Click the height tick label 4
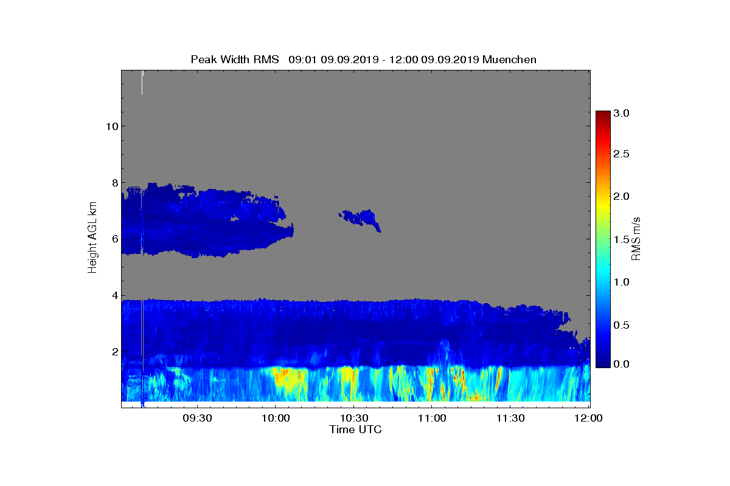The height and width of the screenshot is (486, 730). pos(114,295)
